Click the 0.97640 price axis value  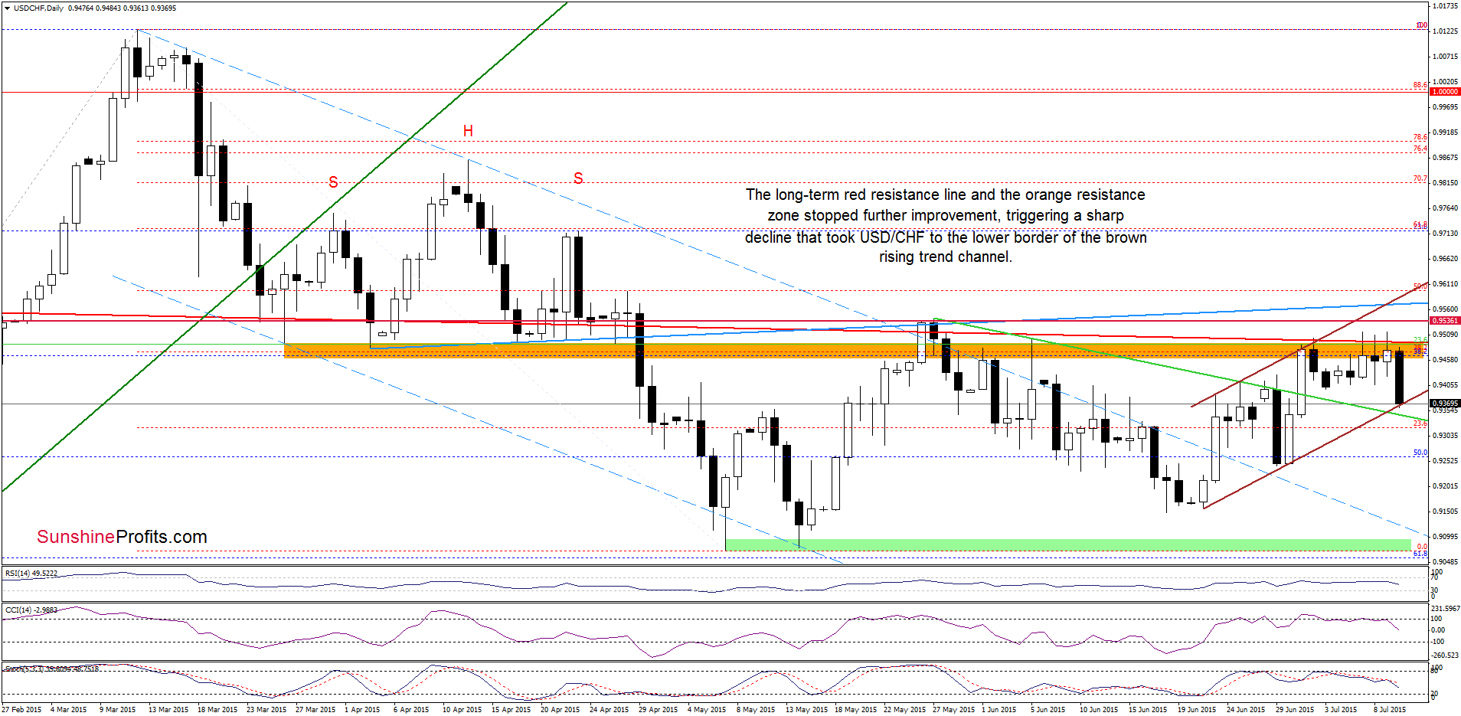coord(1445,208)
